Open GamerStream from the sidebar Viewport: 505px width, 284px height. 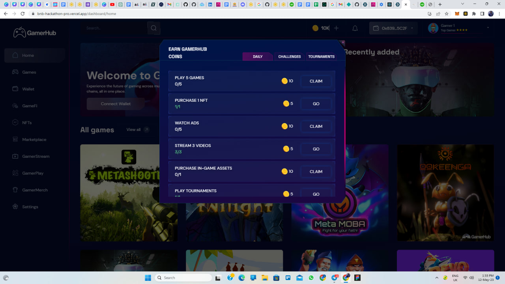(36, 156)
